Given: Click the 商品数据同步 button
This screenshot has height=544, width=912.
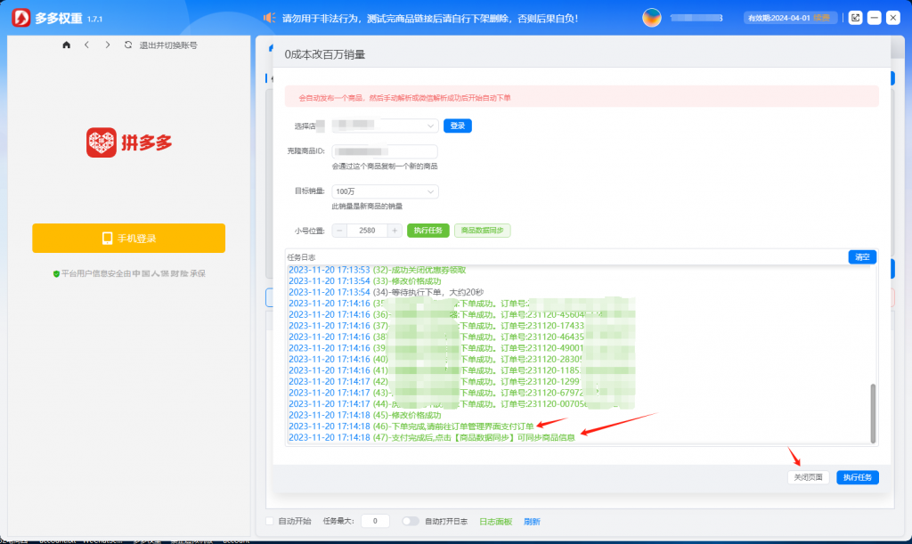Looking at the screenshot, I should coord(482,231).
